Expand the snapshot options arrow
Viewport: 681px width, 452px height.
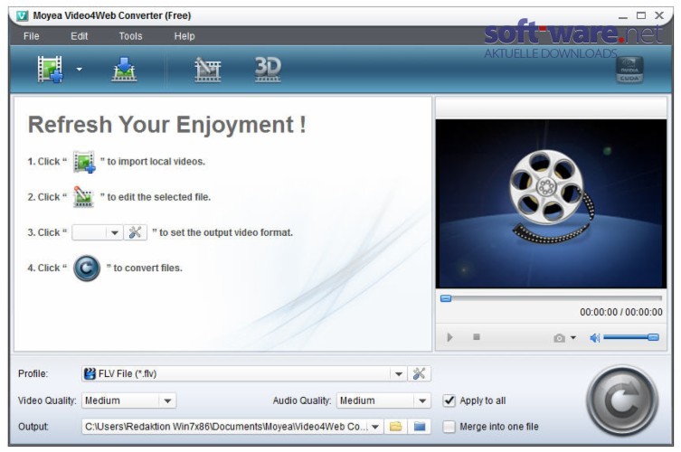(x=573, y=338)
